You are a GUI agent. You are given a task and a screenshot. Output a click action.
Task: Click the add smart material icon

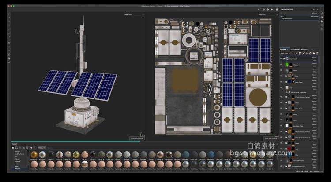[x=310, y=53]
